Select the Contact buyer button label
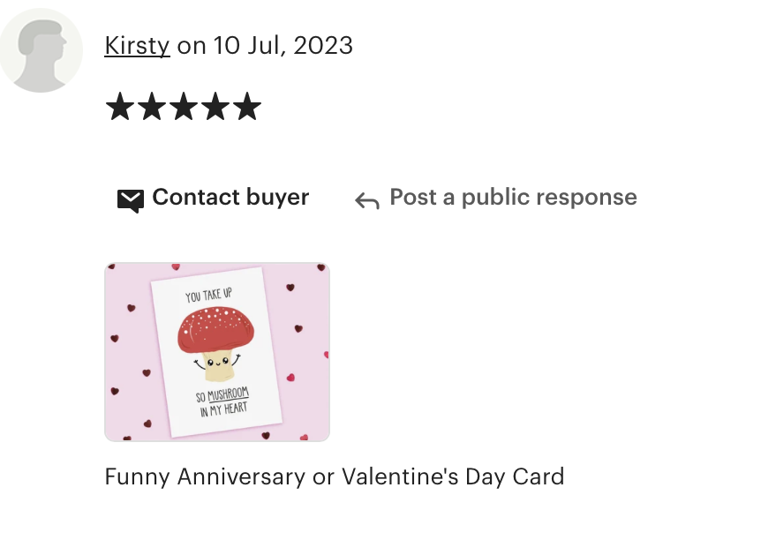The image size is (761, 540). tap(230, 197)
